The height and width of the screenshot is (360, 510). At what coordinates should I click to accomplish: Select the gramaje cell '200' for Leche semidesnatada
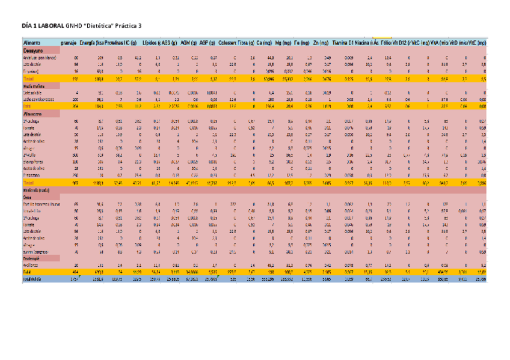click(75, 100)
